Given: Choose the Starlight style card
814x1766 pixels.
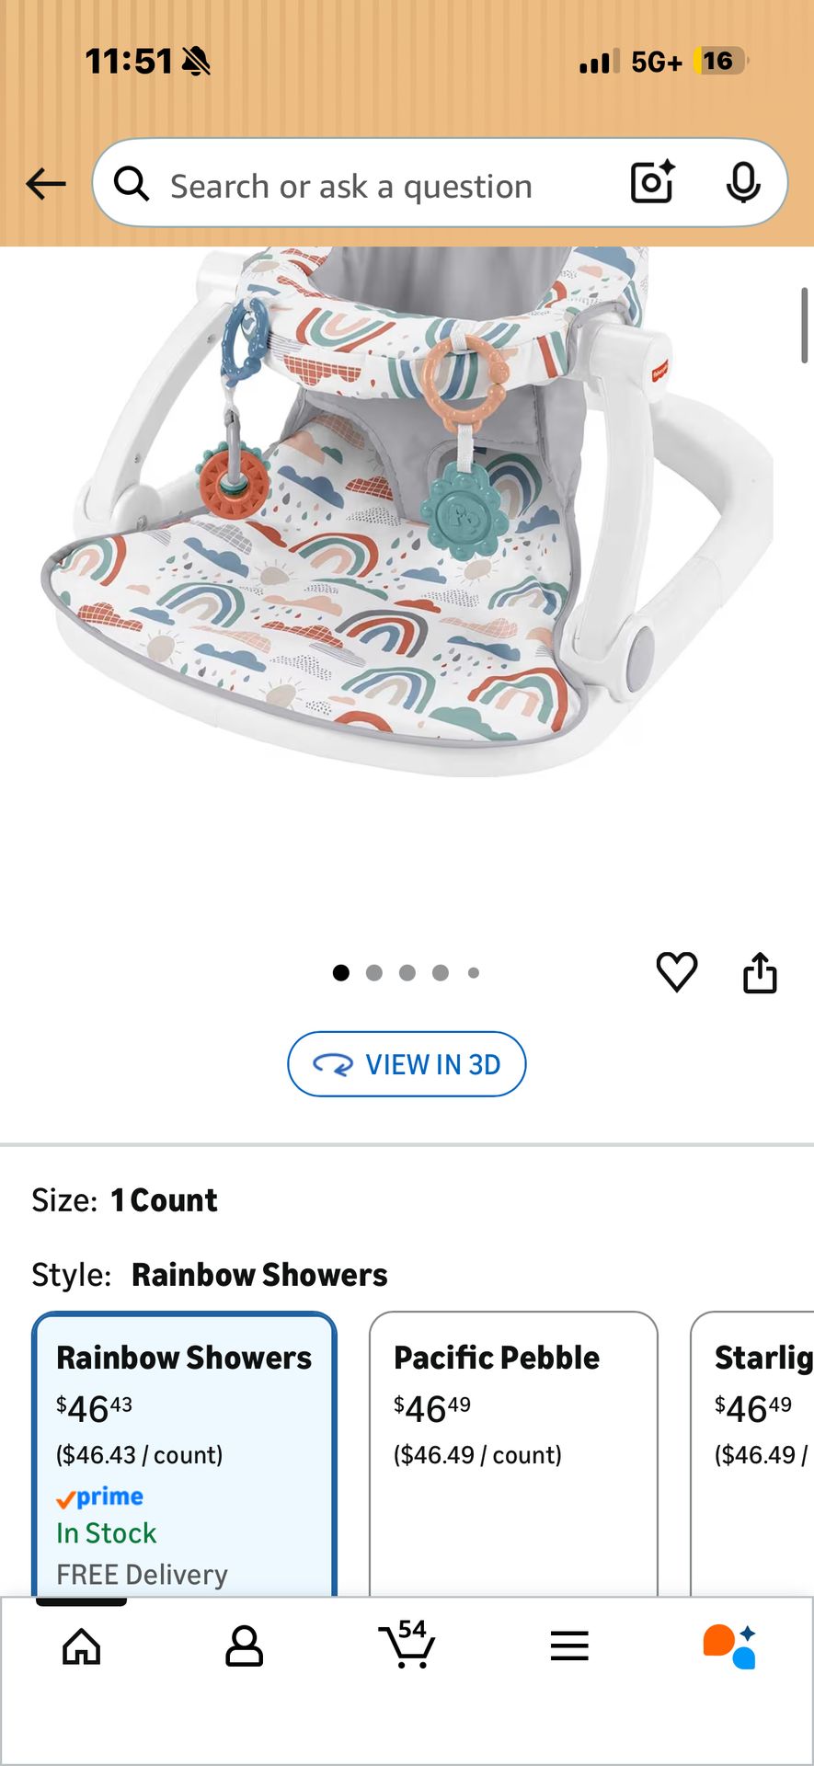Looking at the screenshot, I should 752,1455.
